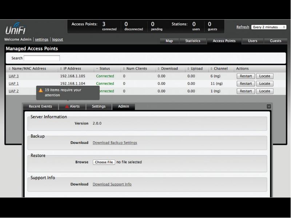This screenshot has width=291, height=218.
Task: Click the Refresh link
Action: tap(243, 27)
